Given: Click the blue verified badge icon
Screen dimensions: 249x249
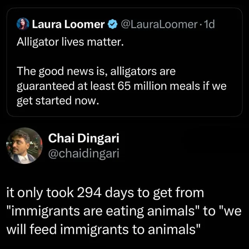Looking at the screenshot, I should coord(112,25).
